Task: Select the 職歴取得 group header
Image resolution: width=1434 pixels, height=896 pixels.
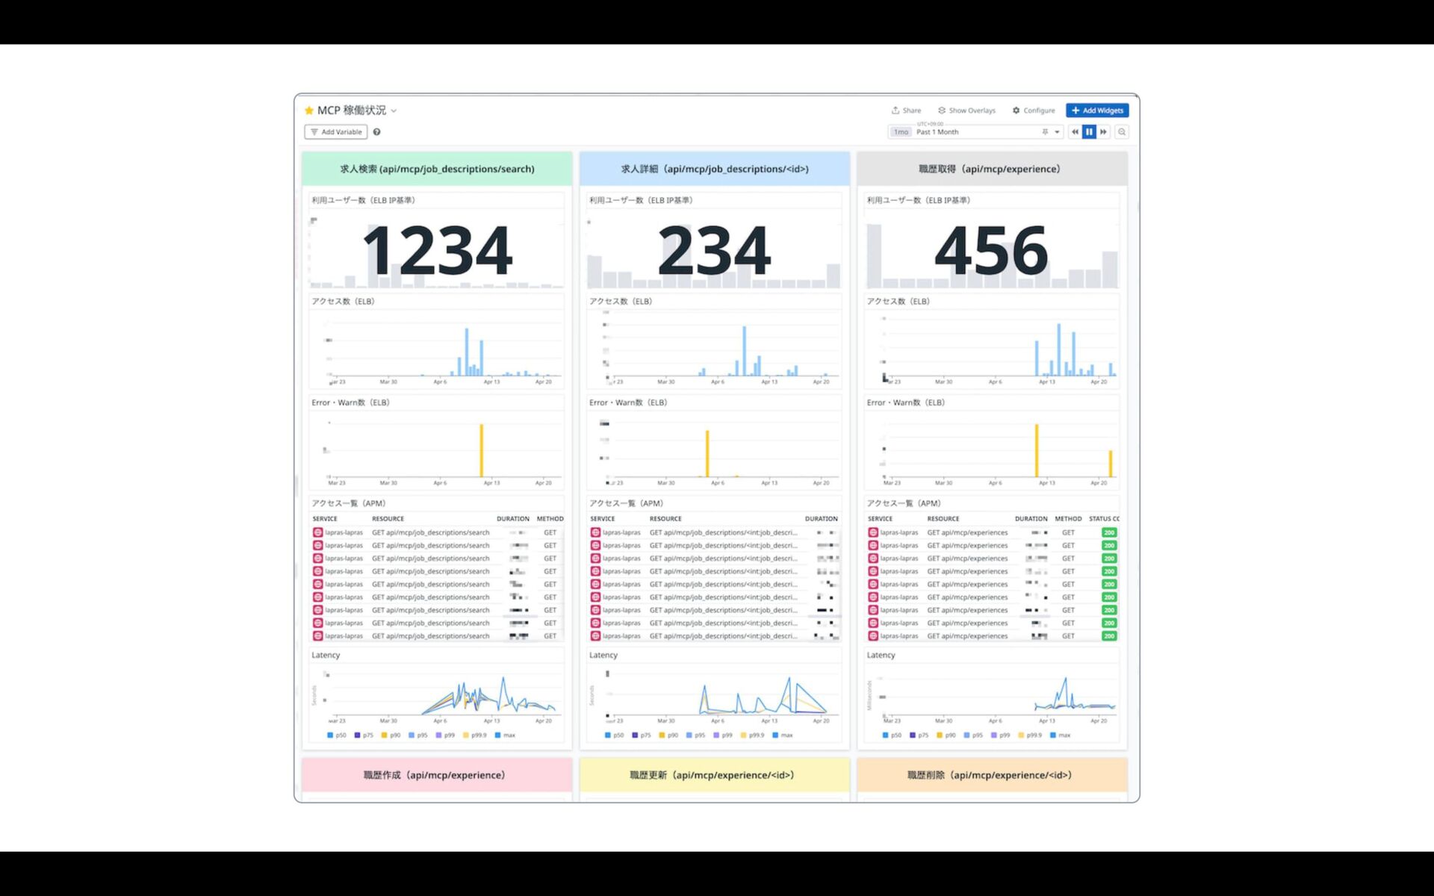Action: (991, 169)
